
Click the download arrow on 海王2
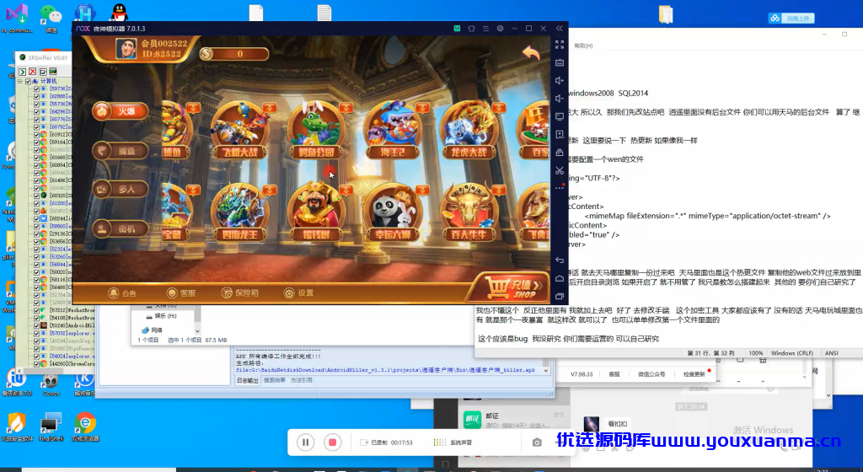(x=422, y=107)
